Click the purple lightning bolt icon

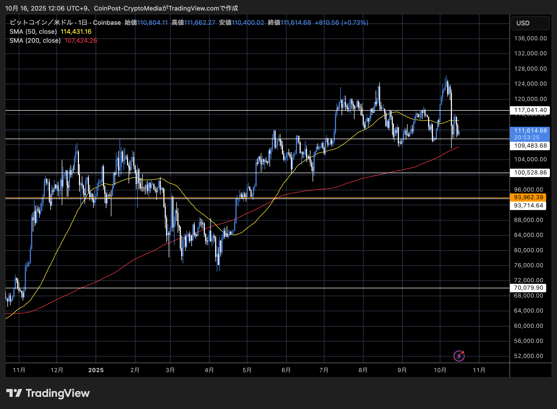click(459, 356)
